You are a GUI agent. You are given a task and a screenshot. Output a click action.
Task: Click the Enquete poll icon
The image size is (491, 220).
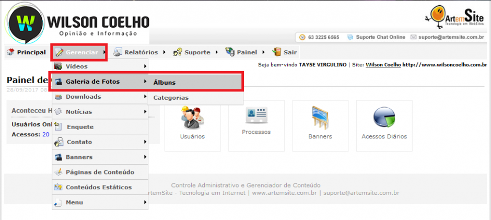(x=59, y=126)
